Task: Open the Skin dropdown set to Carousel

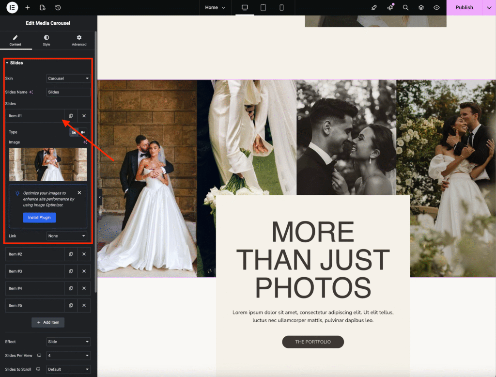Action: [68, 78]
